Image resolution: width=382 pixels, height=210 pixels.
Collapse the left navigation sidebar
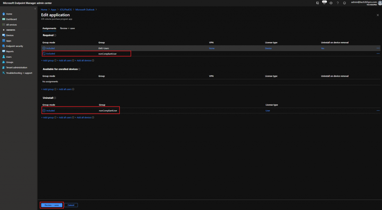click(x=35, y=9)
